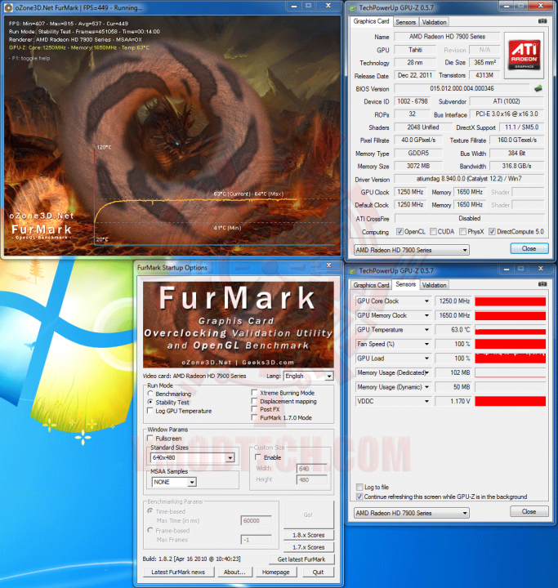Select Stability Test run mode
Viewport: 558px width, 588px height.
pyautogui.click(x=150, y=402)
